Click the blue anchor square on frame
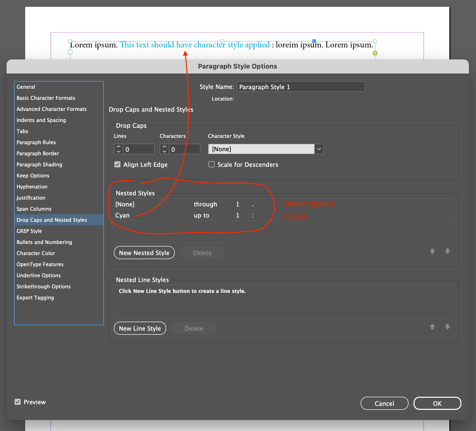 point(314,41)
